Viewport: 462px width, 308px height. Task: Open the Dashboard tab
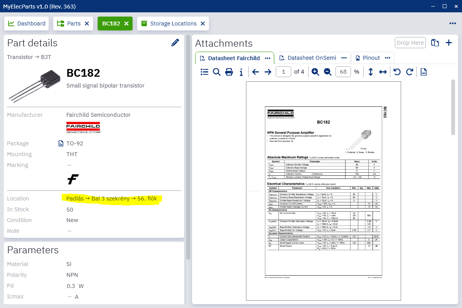(27, 24)
